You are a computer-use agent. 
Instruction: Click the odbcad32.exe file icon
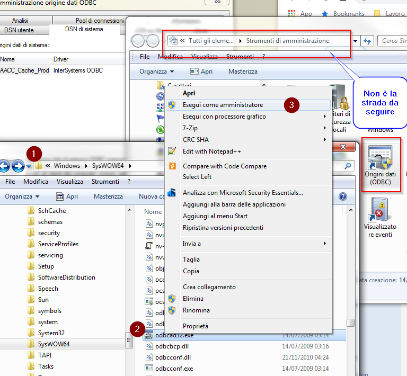coord(149,335)
